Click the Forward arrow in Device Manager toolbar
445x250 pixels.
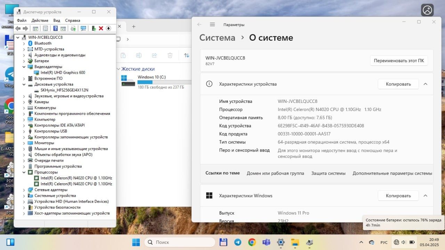[25, 29]
